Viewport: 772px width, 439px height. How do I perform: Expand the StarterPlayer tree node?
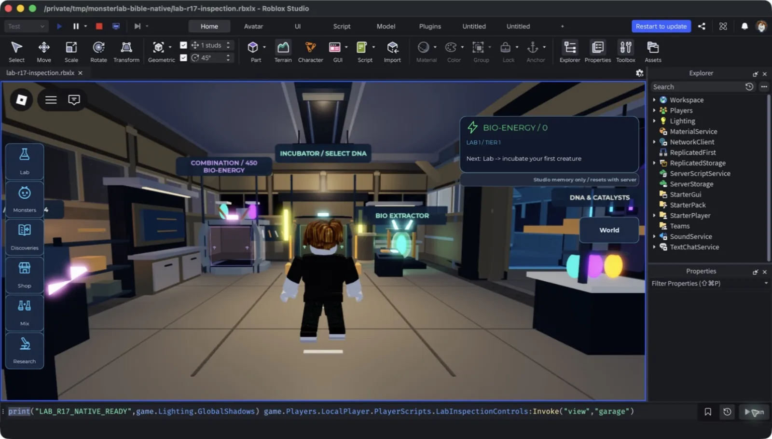654,216
